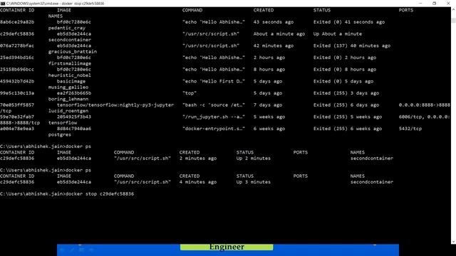Screen dimensions: 456x256
Task: Click container name musing_galileo
Action: [x=68, y=87]
